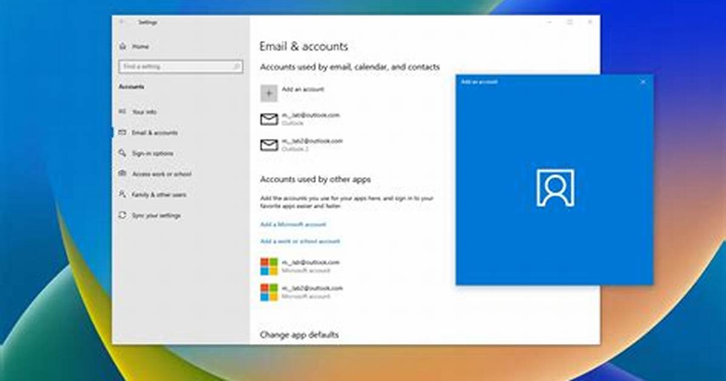726x381 pixels.
Task: Close the Add an account dialog
Action: point(643,82)
